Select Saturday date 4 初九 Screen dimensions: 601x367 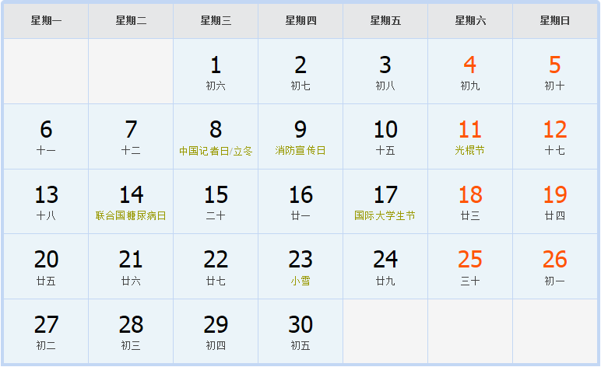coord(470,72)
